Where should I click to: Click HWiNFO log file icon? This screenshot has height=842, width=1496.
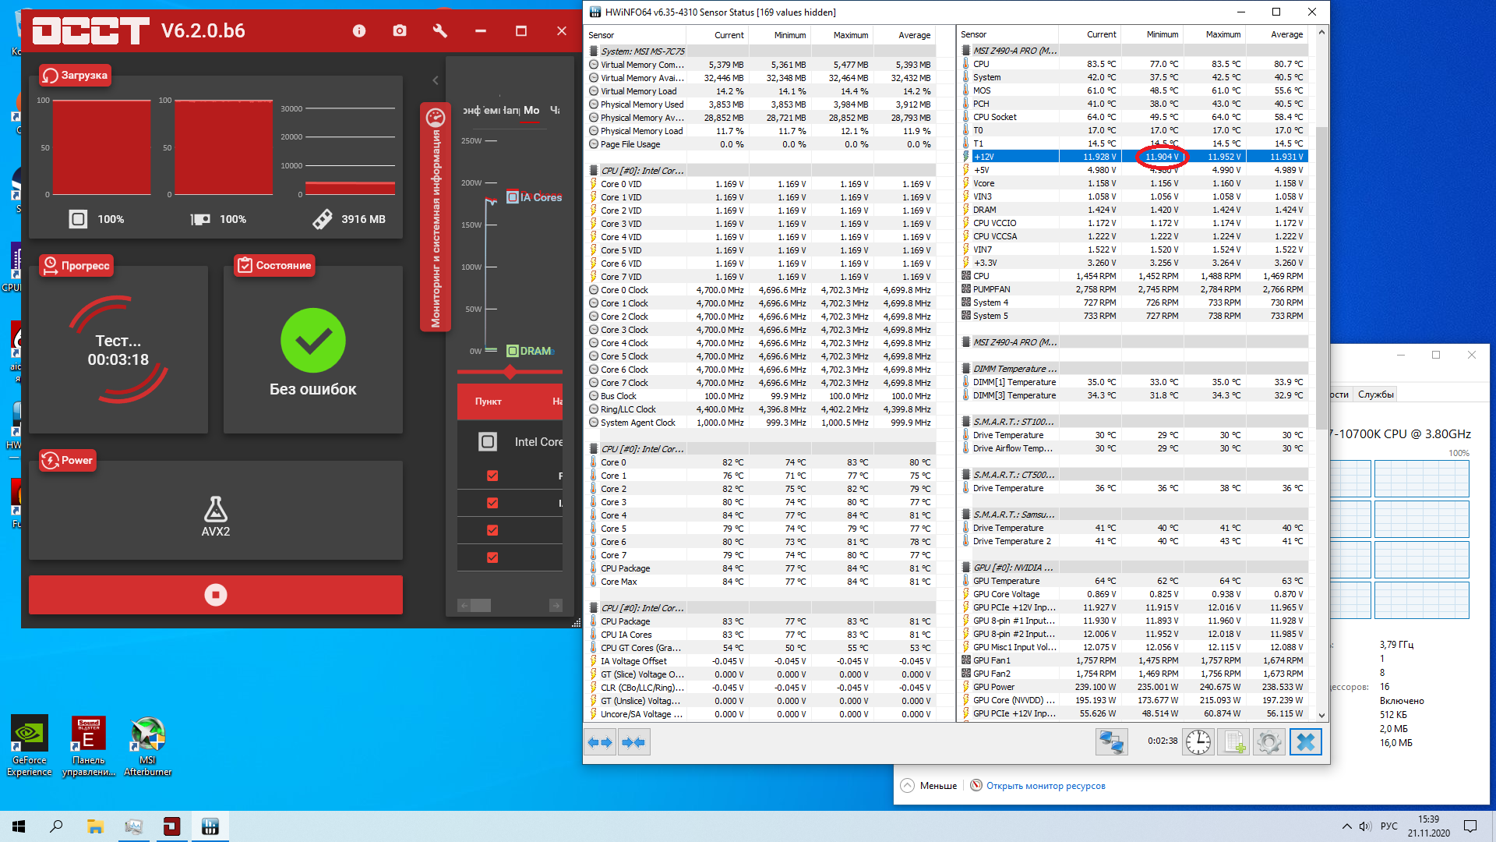pos(1234,742)
